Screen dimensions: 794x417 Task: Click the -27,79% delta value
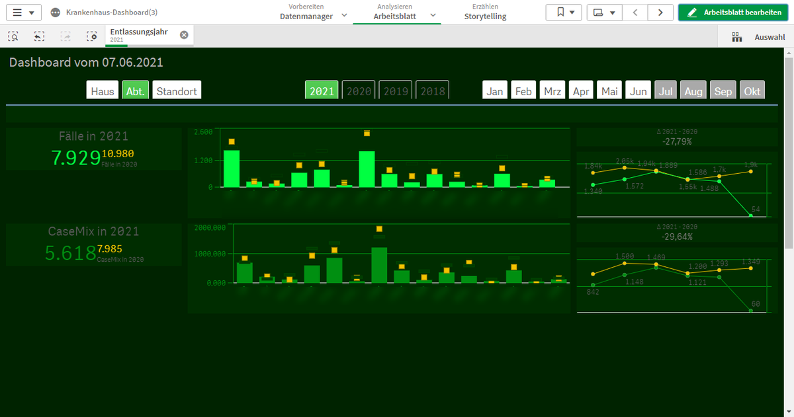point(677,141)
